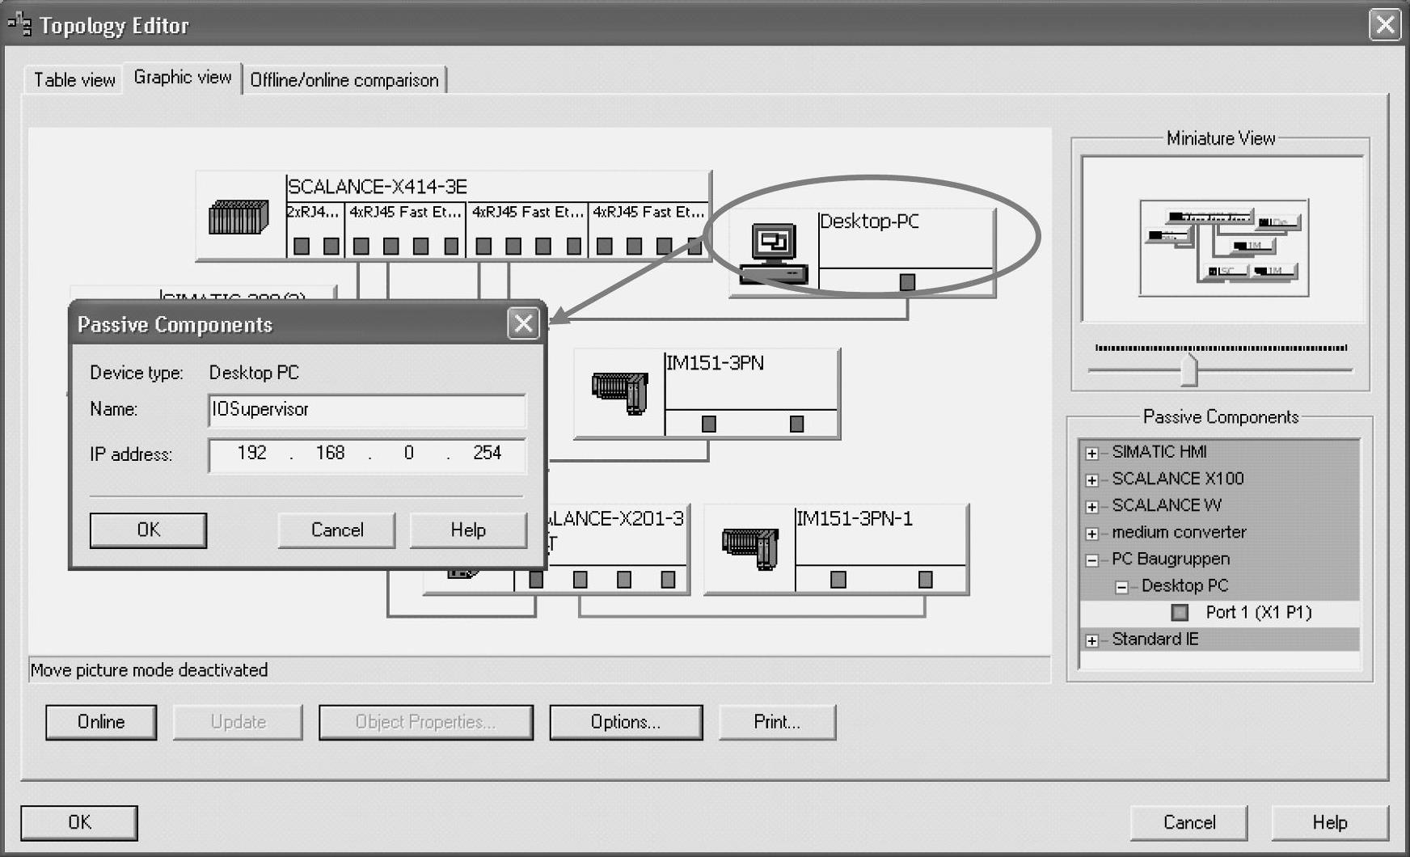Click the IM151-3PN-1 device label
This screenshot has height=857, width=1410.
(x=855, y=519)
